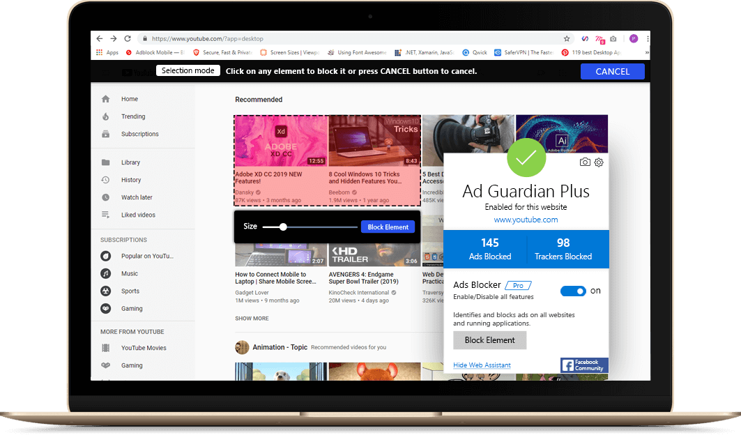Open the Chrome three-dot menu

click(648, 39)
